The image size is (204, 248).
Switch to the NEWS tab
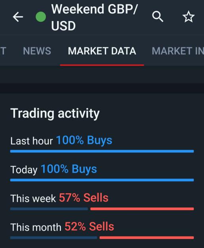pos(37,51)
